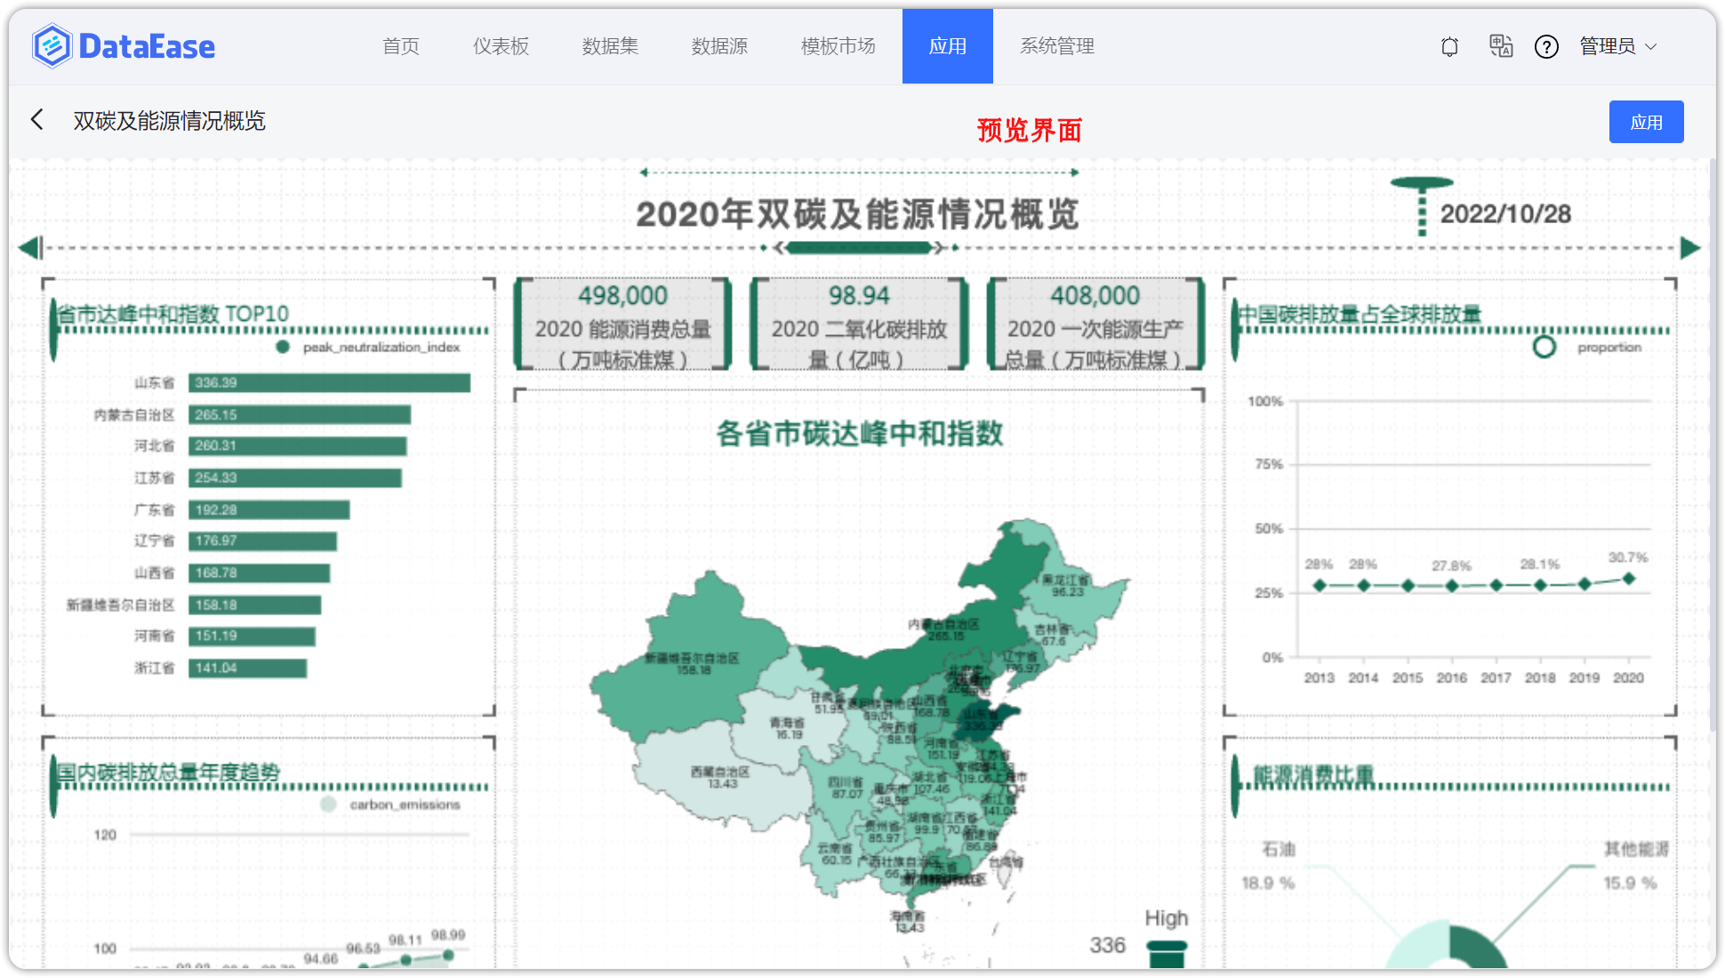Open the language switch icon

1501,46
